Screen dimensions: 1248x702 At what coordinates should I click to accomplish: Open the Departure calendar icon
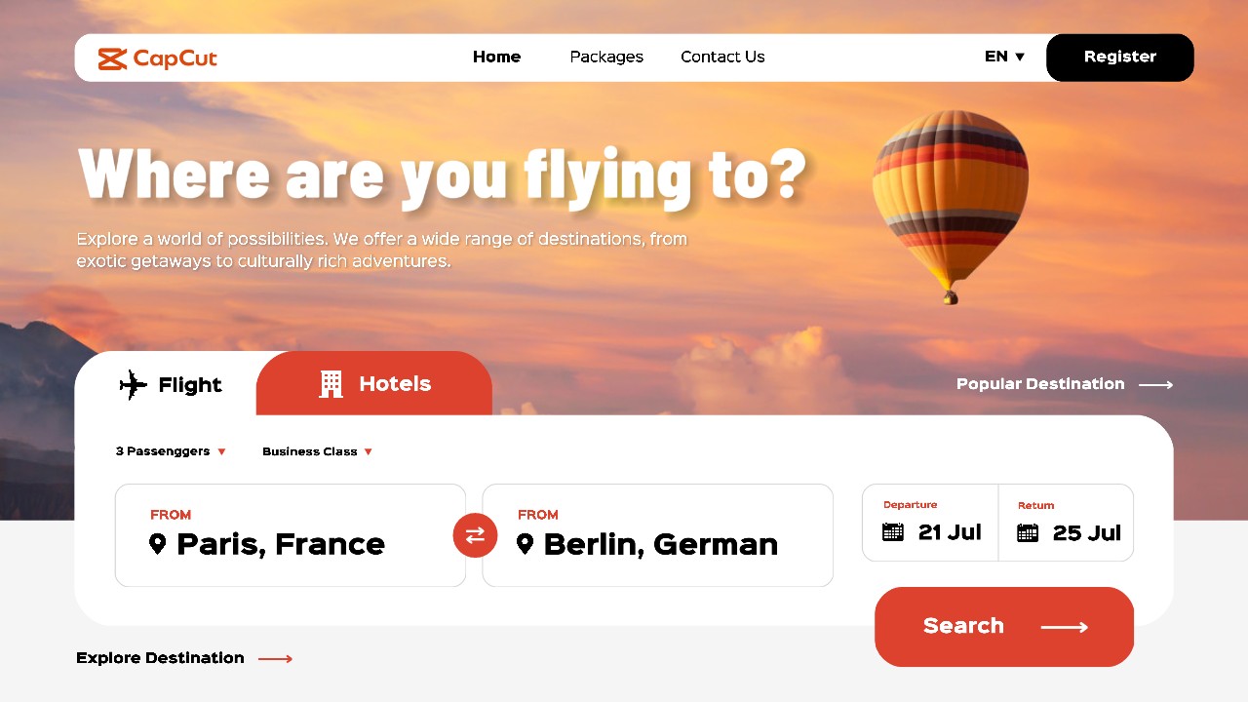click(893, 532)
